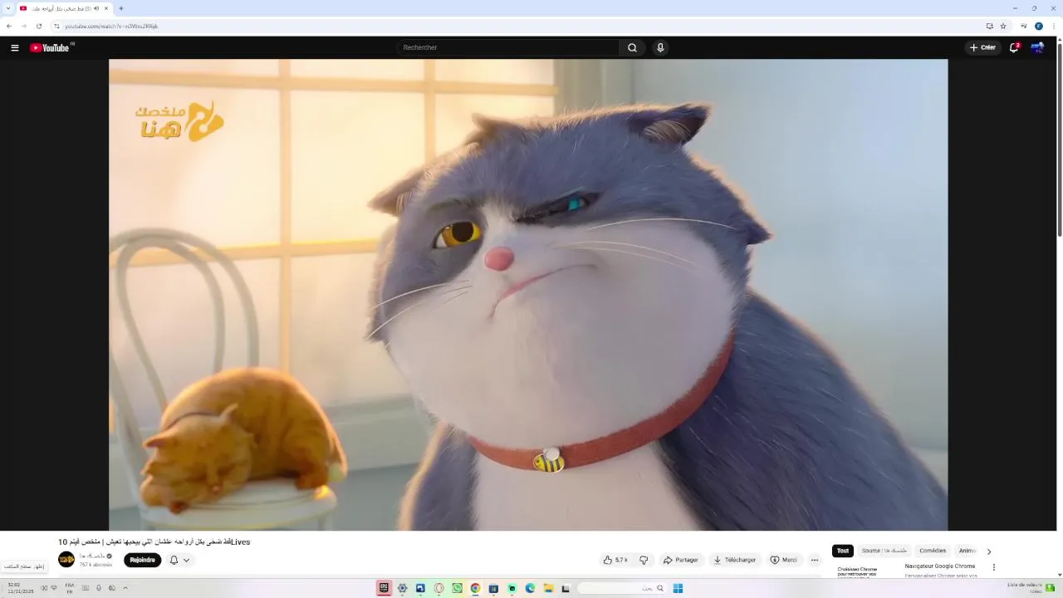Go to the YouTube home logo
1063x598 pixels.
tap(50, 47)
